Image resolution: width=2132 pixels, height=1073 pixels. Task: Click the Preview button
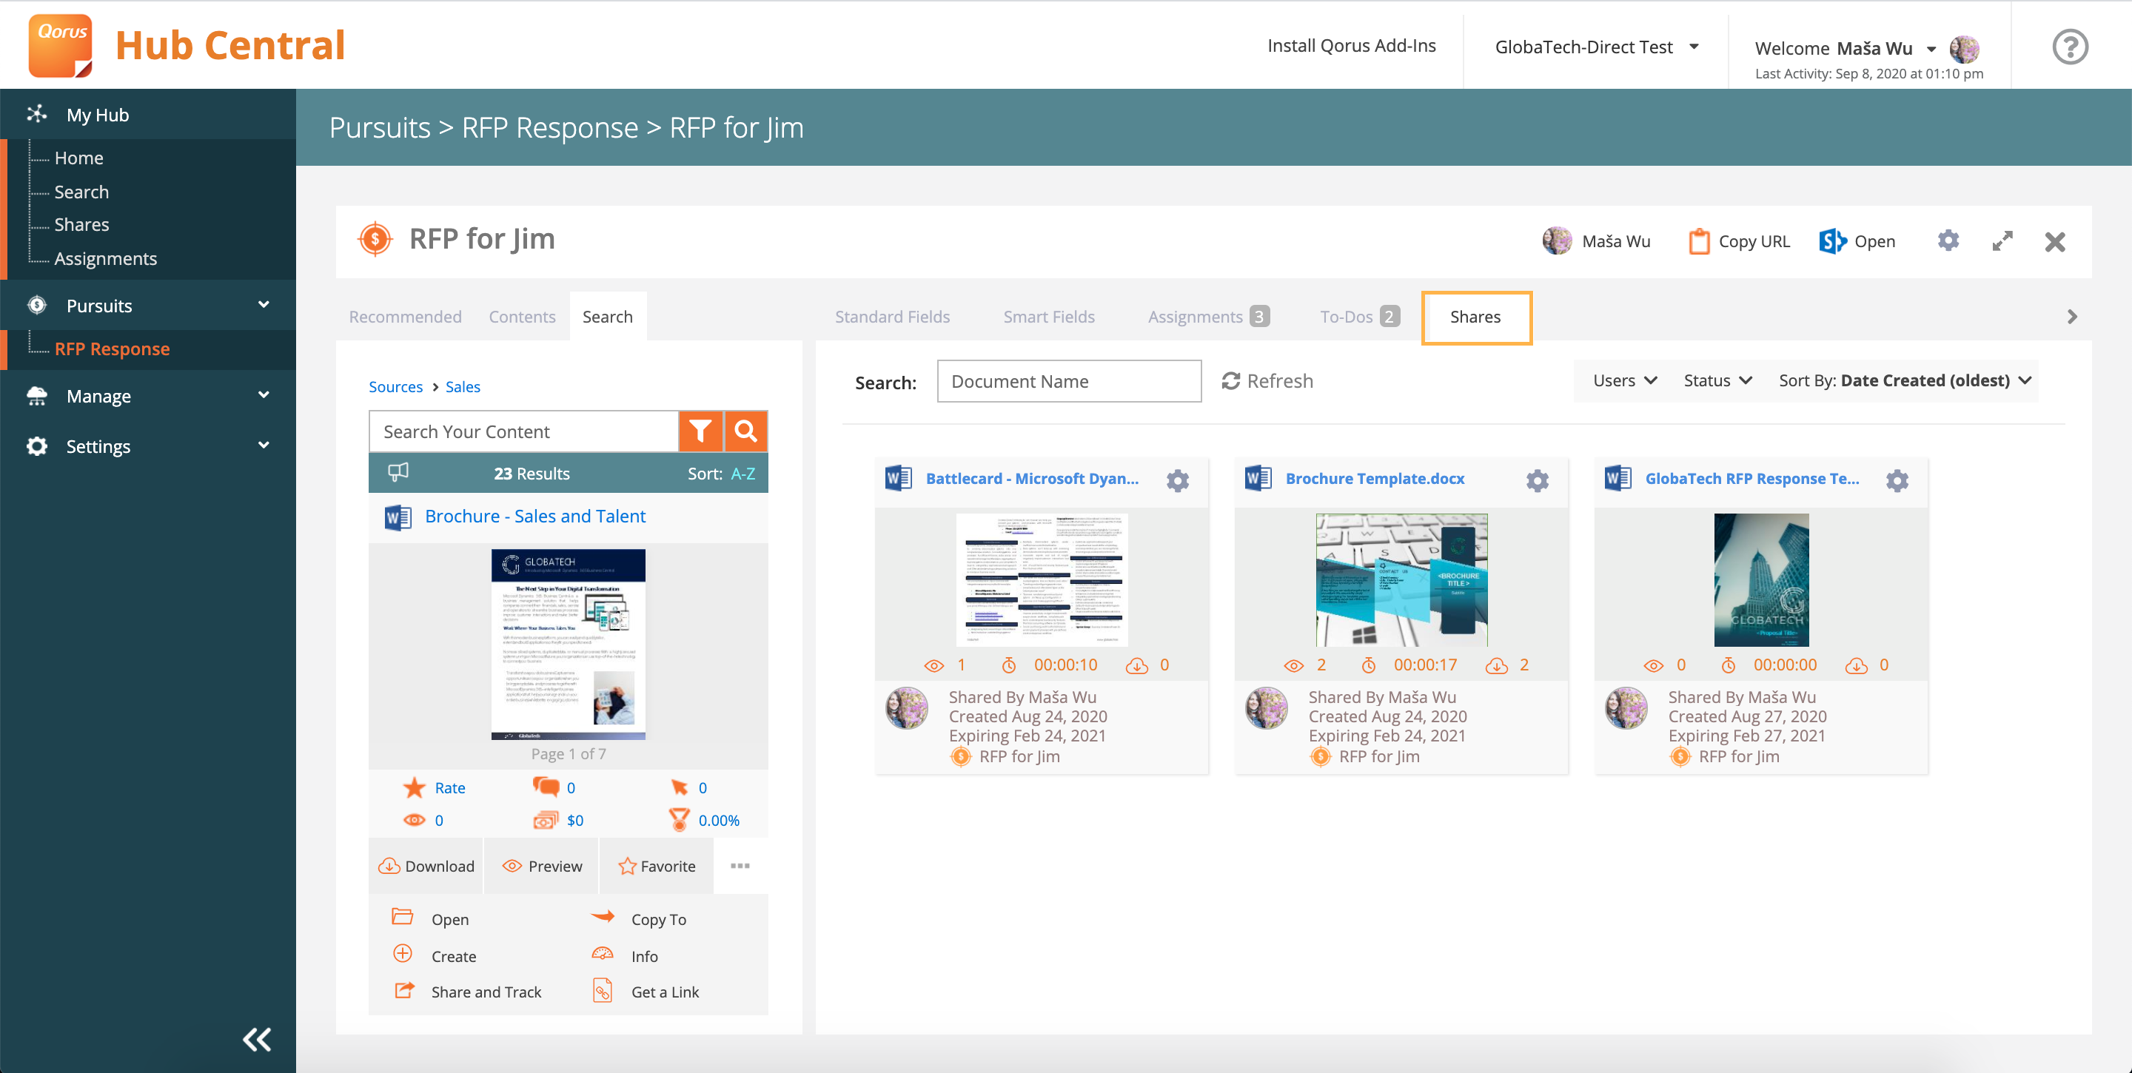click(x=541, y=865)
